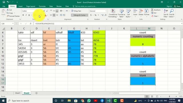The image size is (183, 103).
Task: Open the Alignment dialog launcher
Action: (88, 19)
